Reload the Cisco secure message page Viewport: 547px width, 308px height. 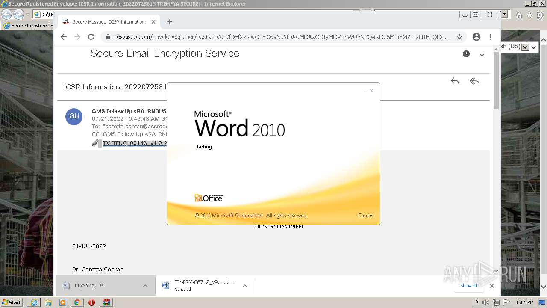pos(91,37)
